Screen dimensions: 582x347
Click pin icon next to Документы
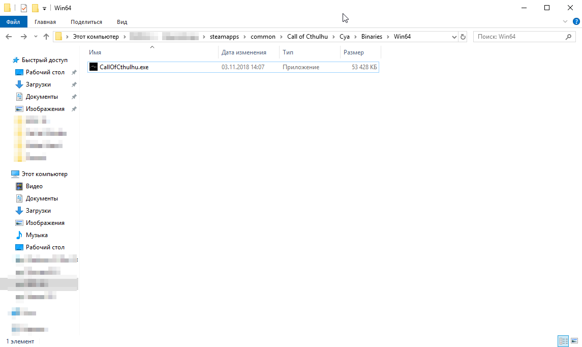[x=74, y=97]
